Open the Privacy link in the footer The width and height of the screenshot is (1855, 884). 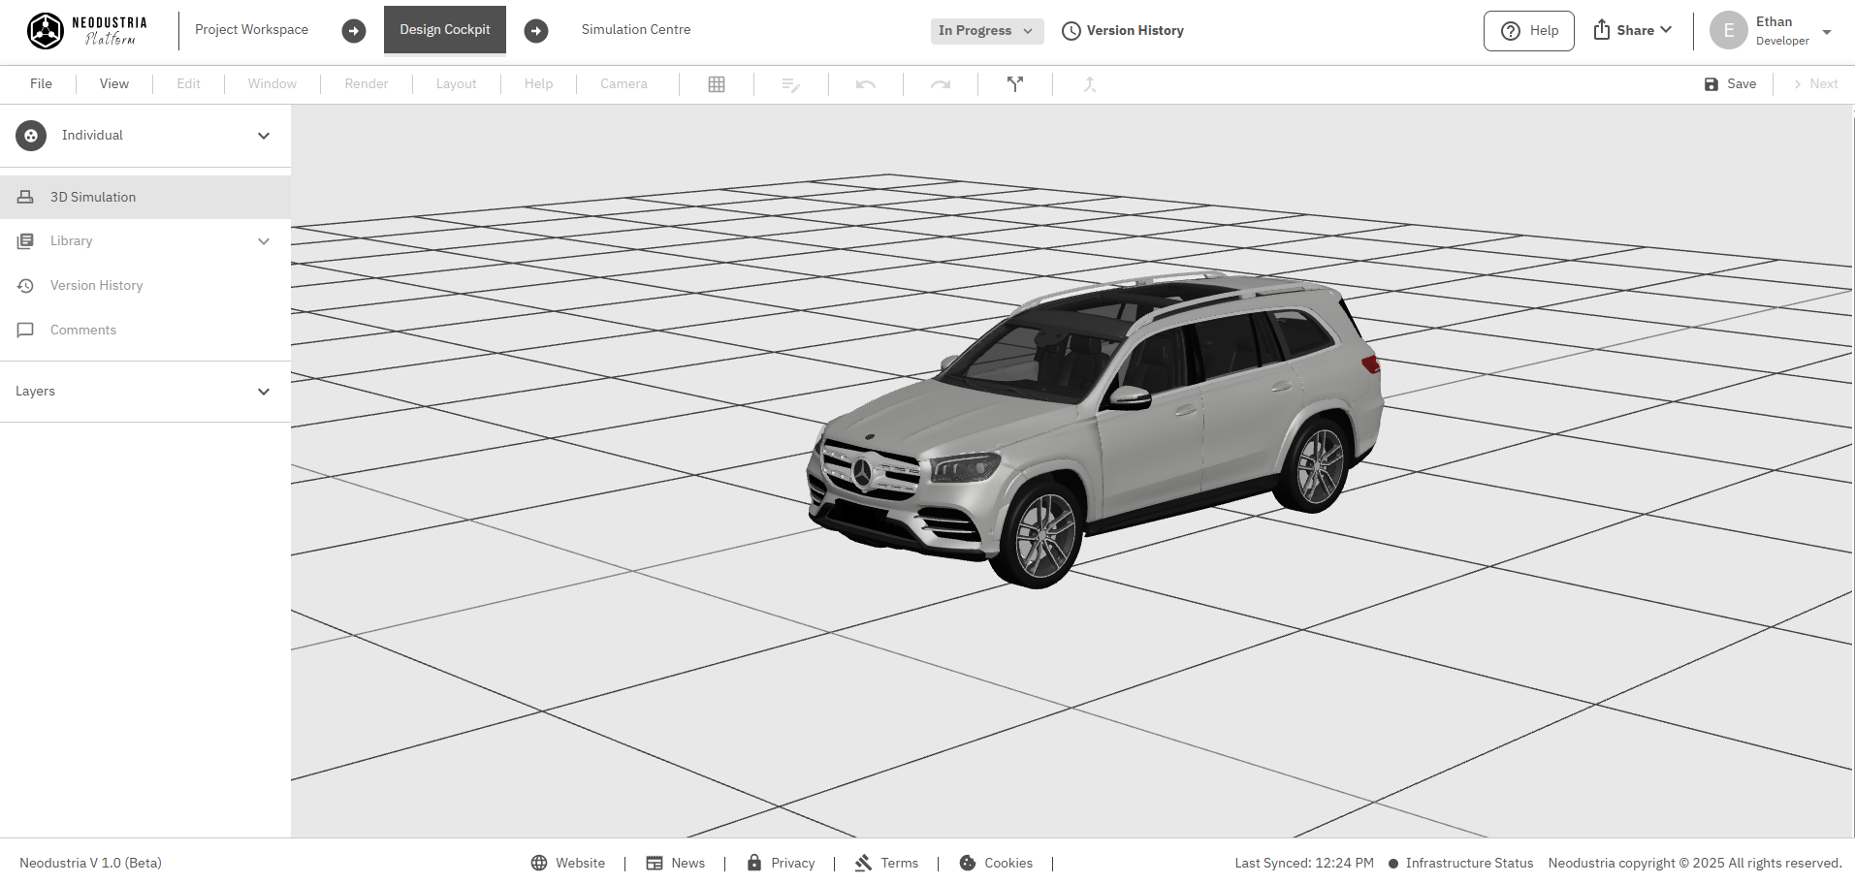coord(792,862)
